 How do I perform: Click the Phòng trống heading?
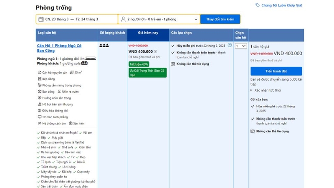(54, 8)
